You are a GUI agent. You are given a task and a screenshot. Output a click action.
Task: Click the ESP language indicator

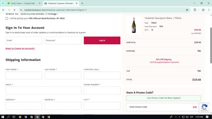click(191, 117)
